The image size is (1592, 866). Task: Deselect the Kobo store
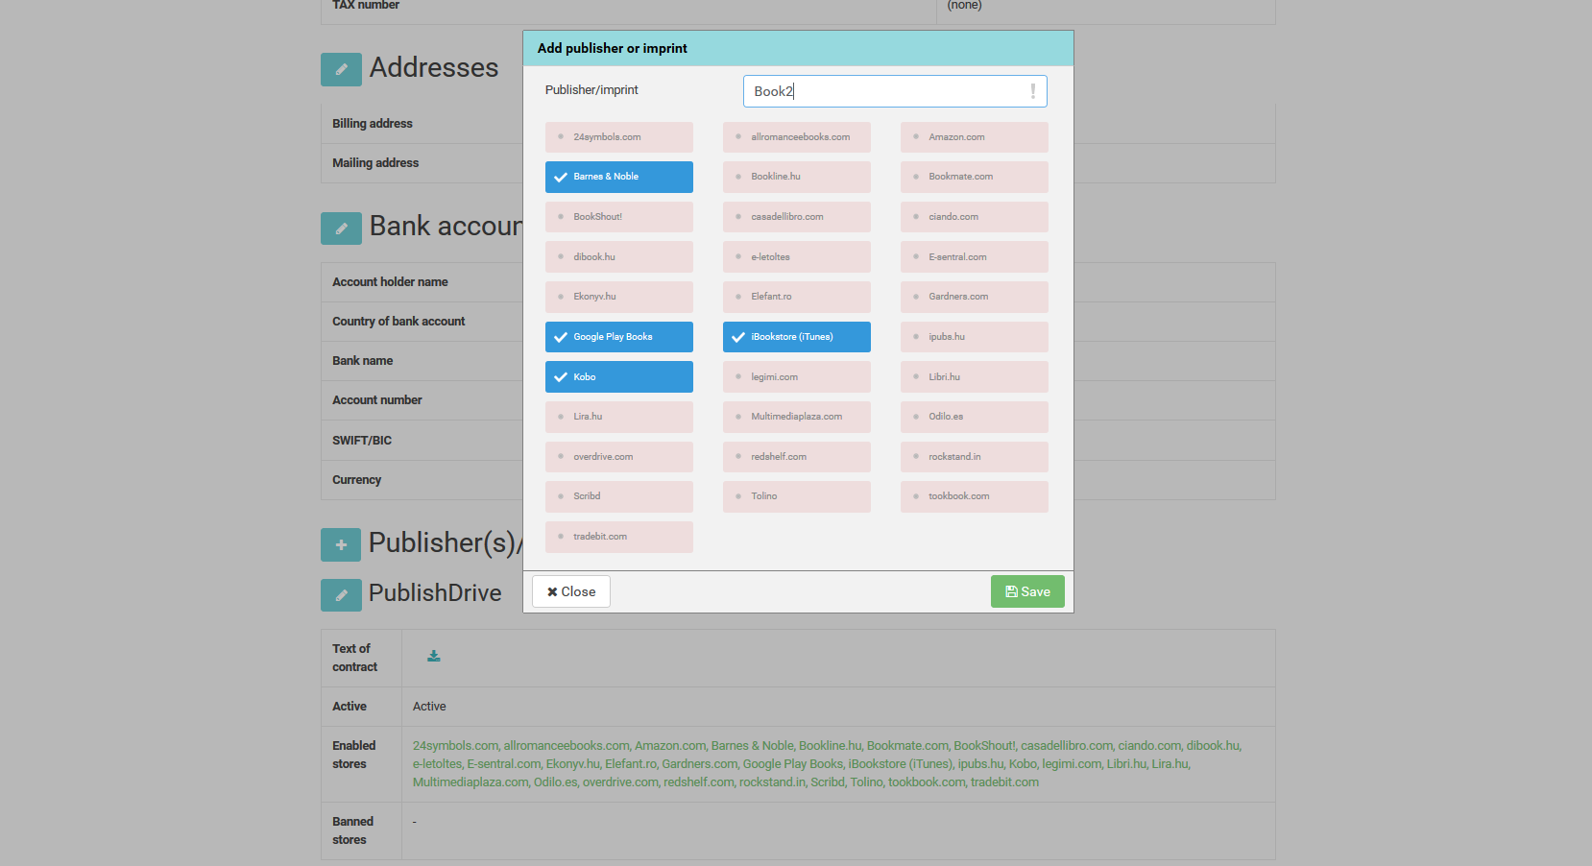coord(619,377)
